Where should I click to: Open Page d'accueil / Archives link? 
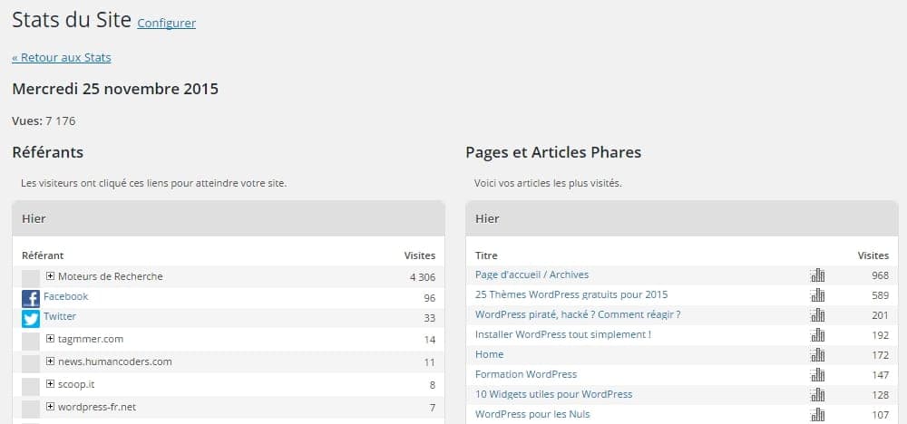(532, 275)
